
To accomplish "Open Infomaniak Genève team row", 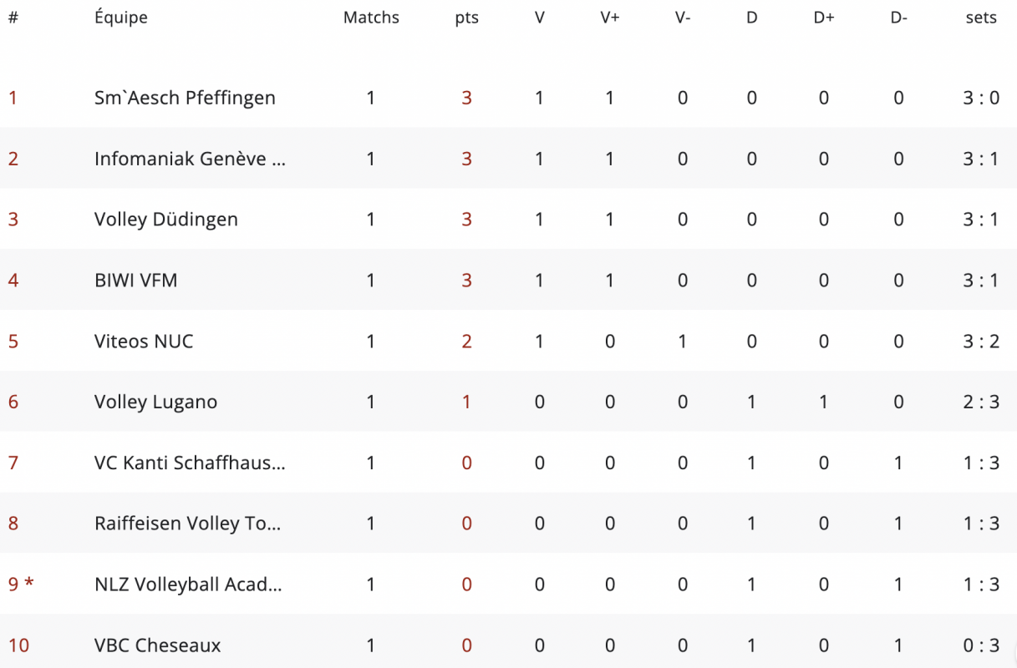I will click(190, 159).
